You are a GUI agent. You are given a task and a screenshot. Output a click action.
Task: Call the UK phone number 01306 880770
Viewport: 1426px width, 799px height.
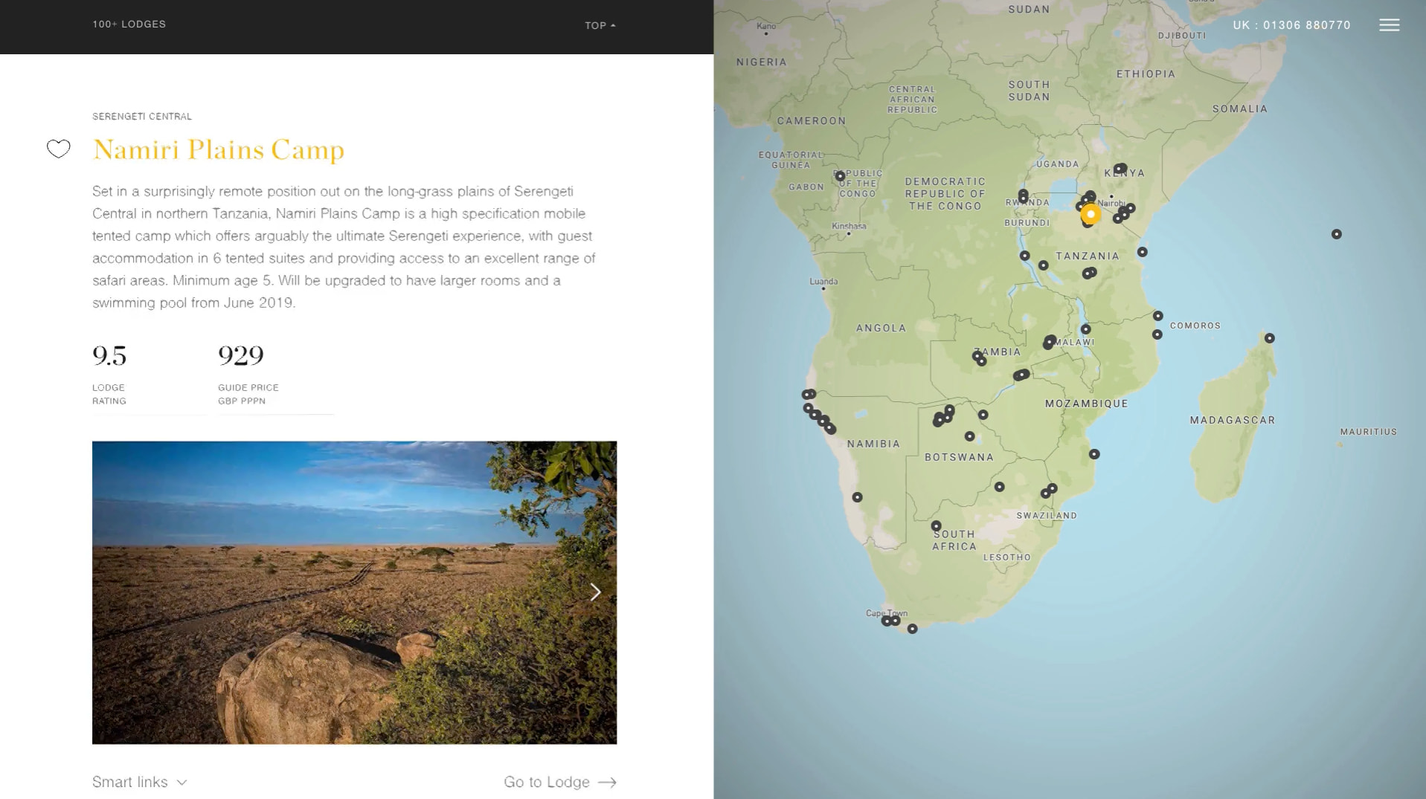[1291, 25]
